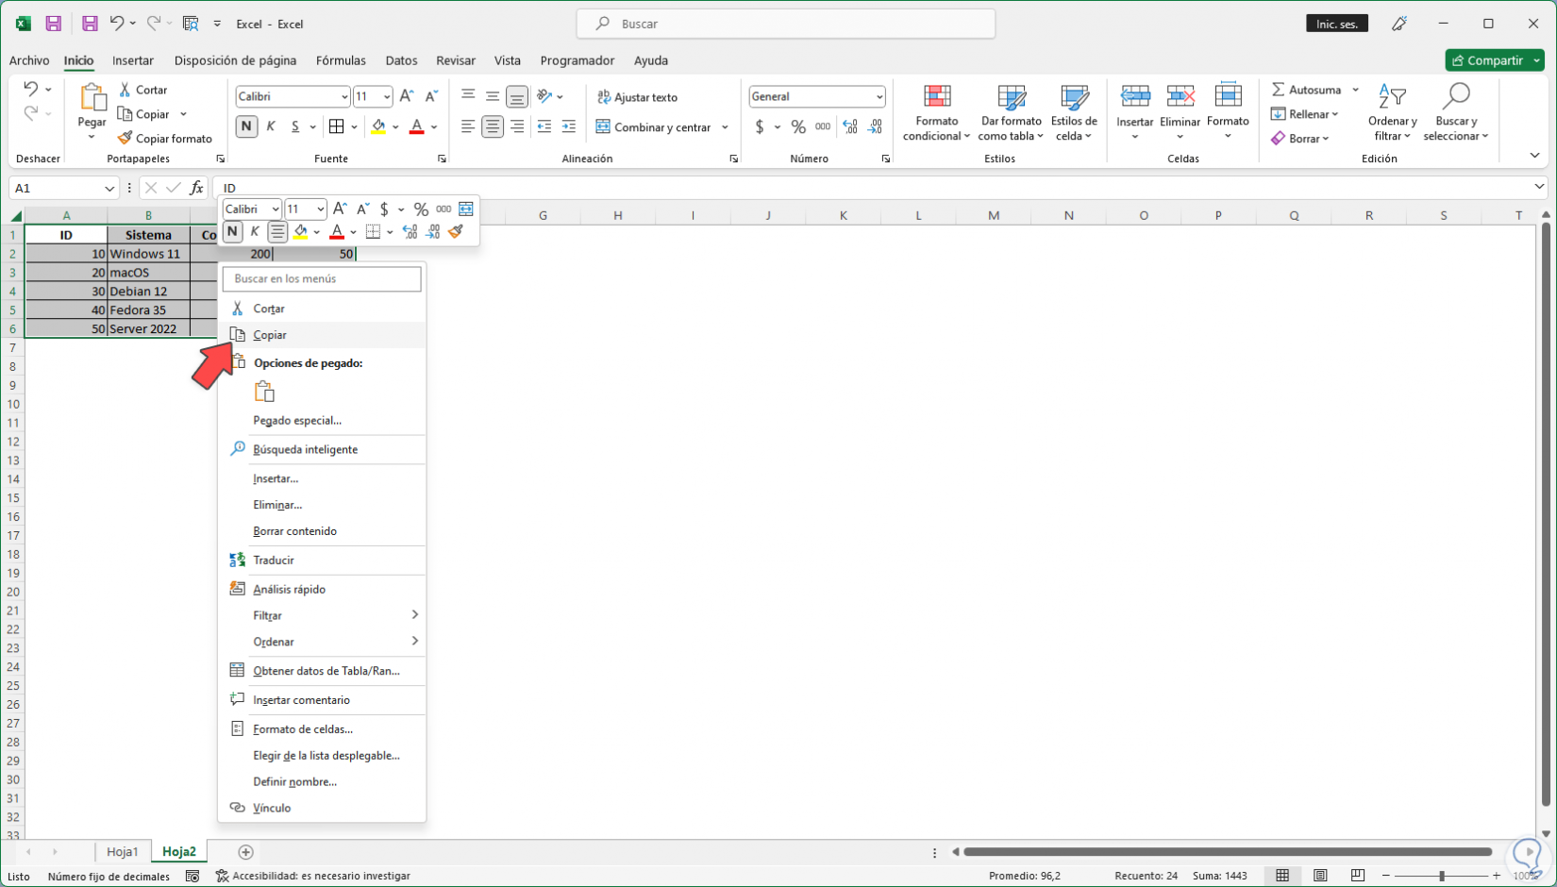Click the format painter in the mini toolbar
The width and height of the screenshot is (1557, 887).
(x=457, y=232)
